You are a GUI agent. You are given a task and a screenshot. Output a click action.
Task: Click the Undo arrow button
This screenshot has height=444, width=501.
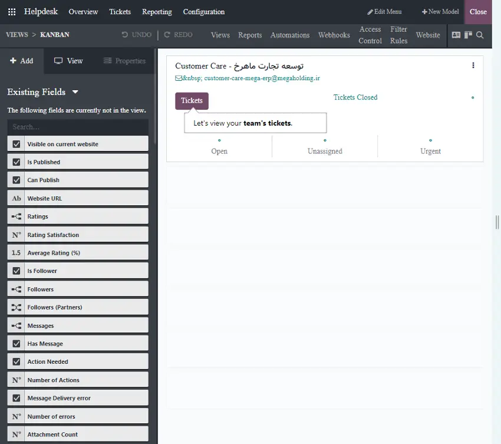tap(136, 35)
